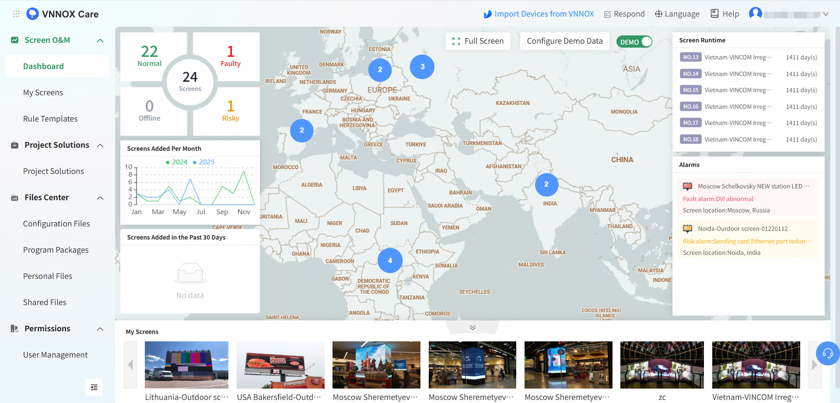This screenshot has width=840, height=403.
Task: Click the Respond feedback icon
Action: tap(607, 14)
